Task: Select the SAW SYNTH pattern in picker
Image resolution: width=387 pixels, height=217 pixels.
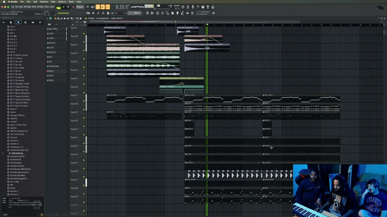Action: tap(57, 29)
